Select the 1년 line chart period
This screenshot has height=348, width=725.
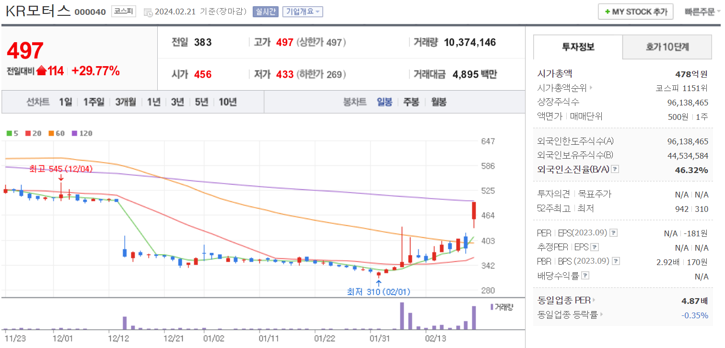click(x=153, y=102)
